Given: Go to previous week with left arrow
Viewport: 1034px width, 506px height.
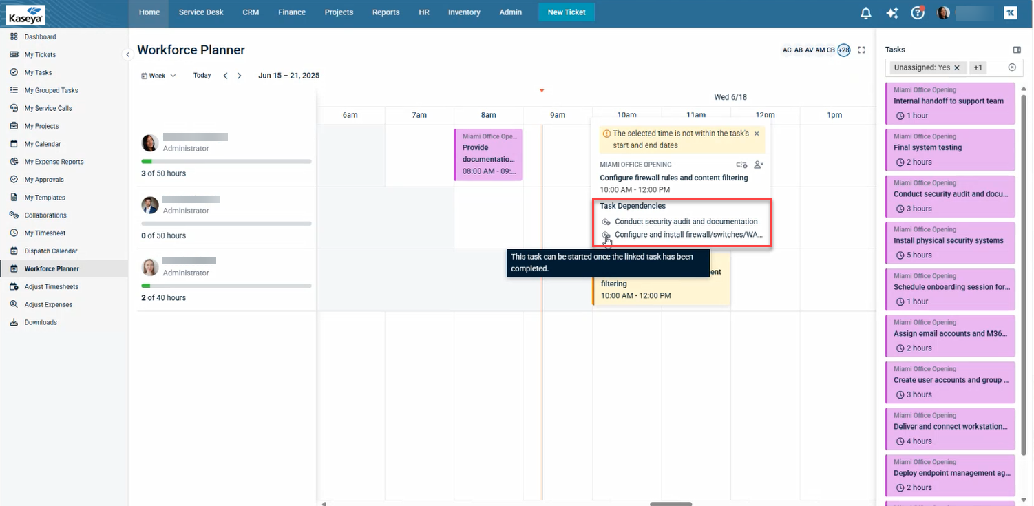Looking at the screenshot, I should tap(225, 76).
